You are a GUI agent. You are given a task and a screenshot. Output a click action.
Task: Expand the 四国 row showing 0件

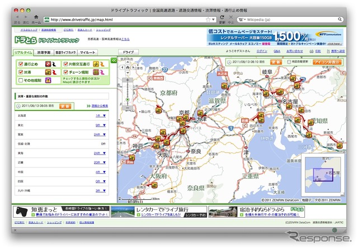[101, 181]
